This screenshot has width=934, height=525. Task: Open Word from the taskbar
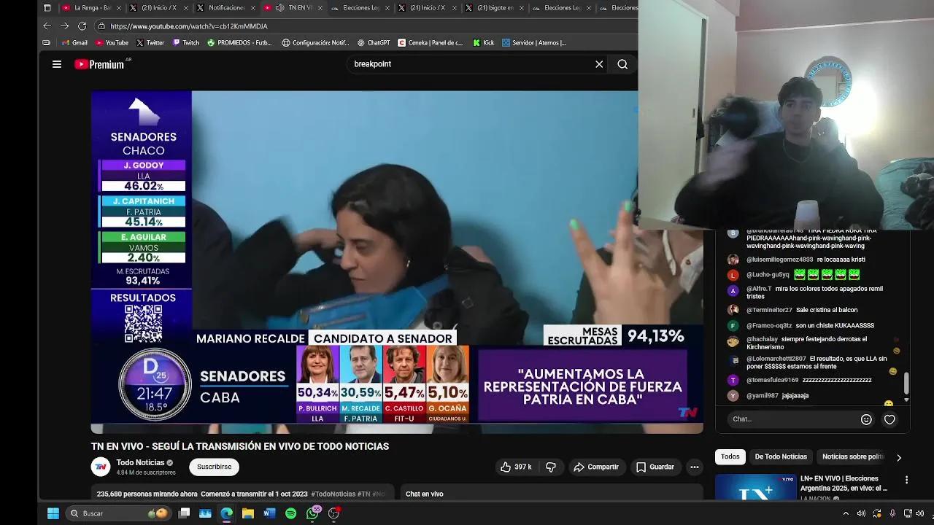click(x=269, y=513)
